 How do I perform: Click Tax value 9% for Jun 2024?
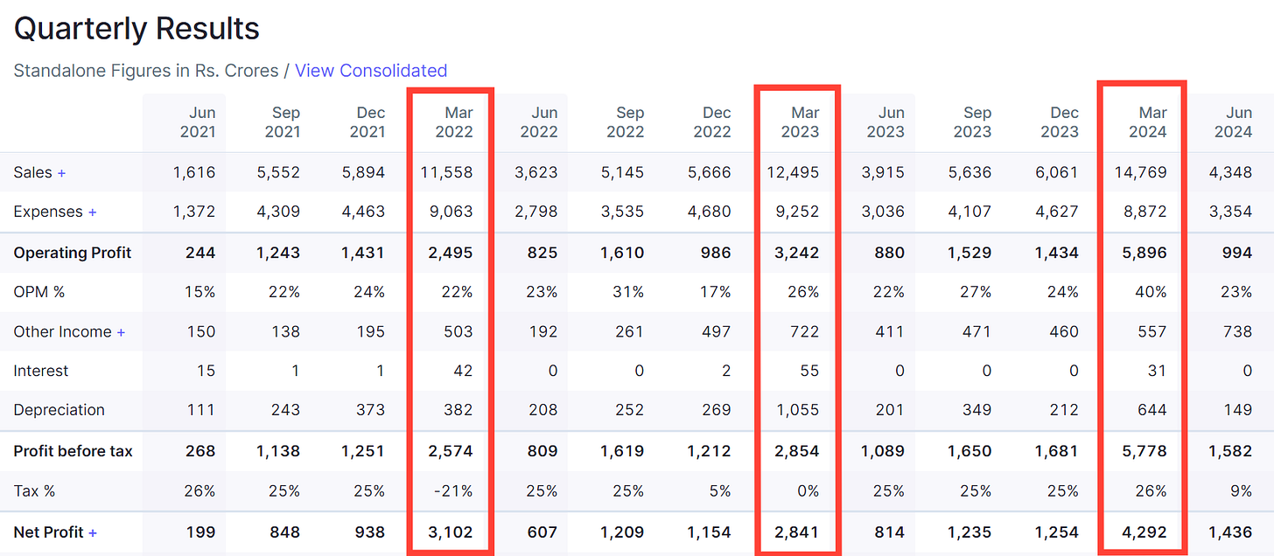[x=1241, y=491]
